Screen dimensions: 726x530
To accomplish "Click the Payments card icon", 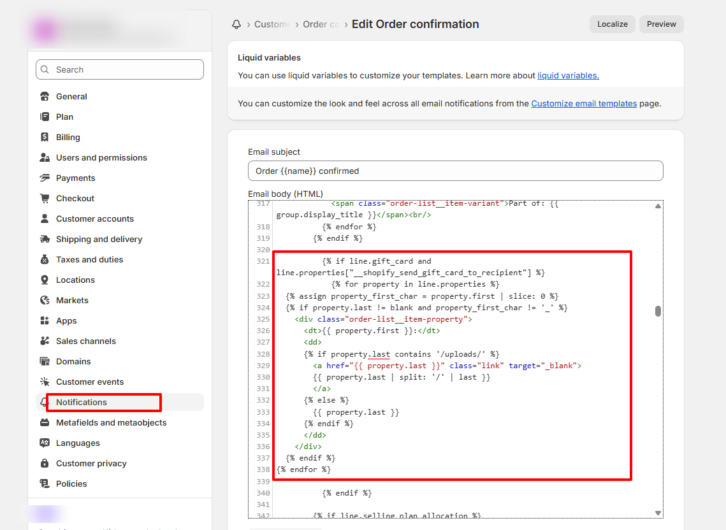I will click(x=45, y=178).
